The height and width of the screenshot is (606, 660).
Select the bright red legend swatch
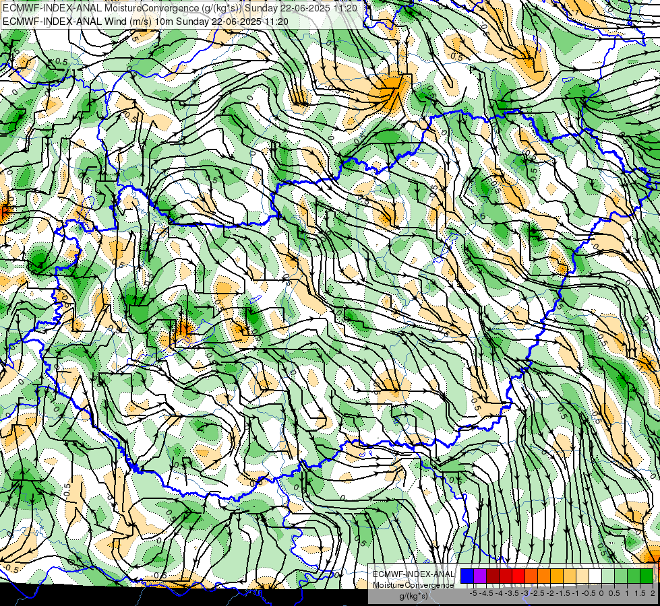pyautogui.click(x=518, y=576)
